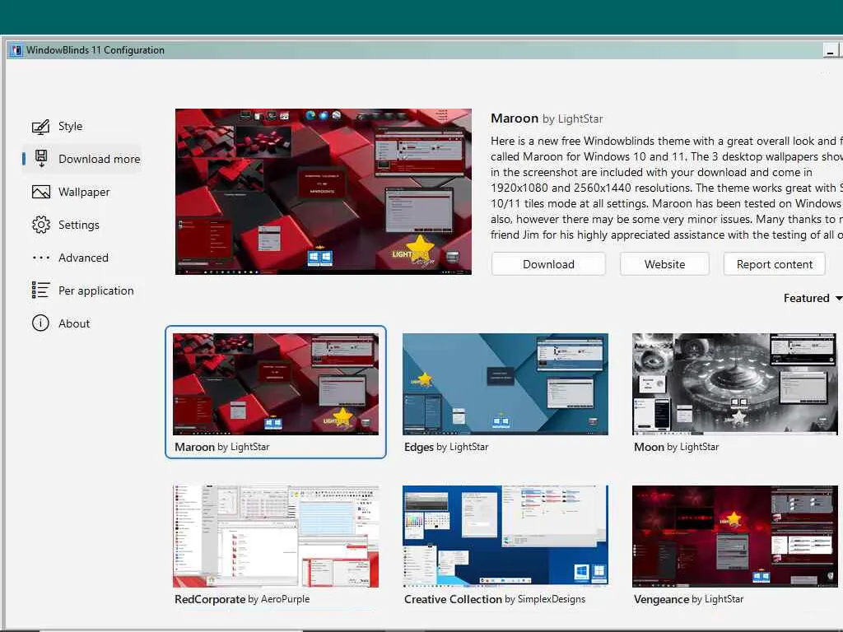Open Settings in sidebar

(x=81, y=225)
